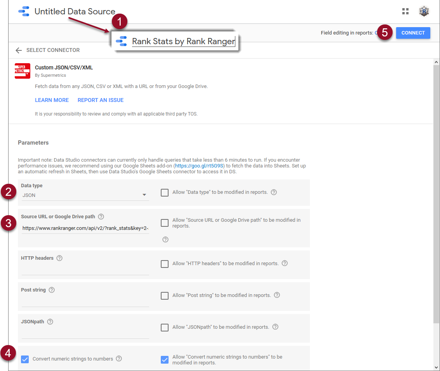Open help for Post string label

click(x=52, y=290)
